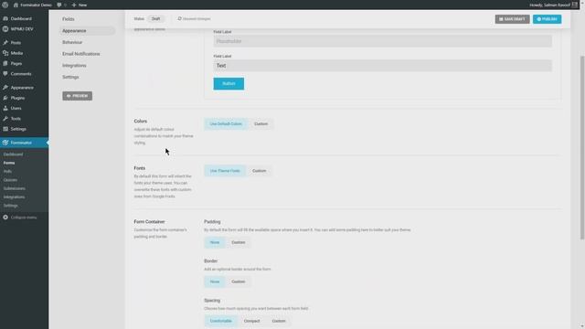Open the comments bubble in the admin bar
The height and width of the screenshot is (329, 585).
click(58, 5)
